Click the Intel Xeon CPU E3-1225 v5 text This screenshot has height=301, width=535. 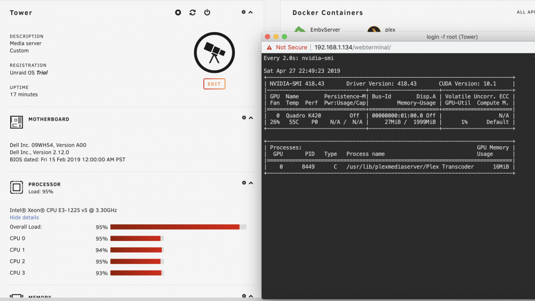(x=63, y=210)
